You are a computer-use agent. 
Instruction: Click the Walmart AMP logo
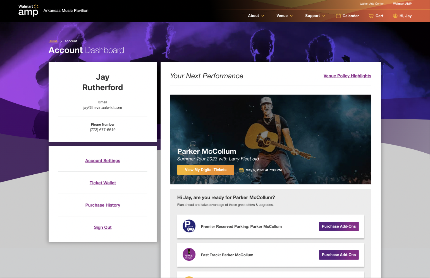[28, 10]
